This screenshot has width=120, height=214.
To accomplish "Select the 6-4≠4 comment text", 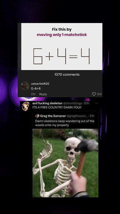I will pyautogui.click(x=36, y=89).
